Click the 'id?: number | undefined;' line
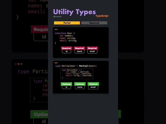This screenshot has height=124, width=166. [x=78, y=72]
